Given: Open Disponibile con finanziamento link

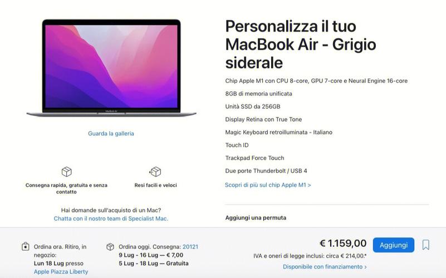Looking at the screenshot, I should (325, 267).
